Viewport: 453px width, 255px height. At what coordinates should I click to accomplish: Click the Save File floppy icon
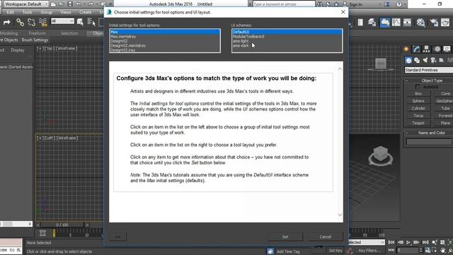click(x=70, y=4)
